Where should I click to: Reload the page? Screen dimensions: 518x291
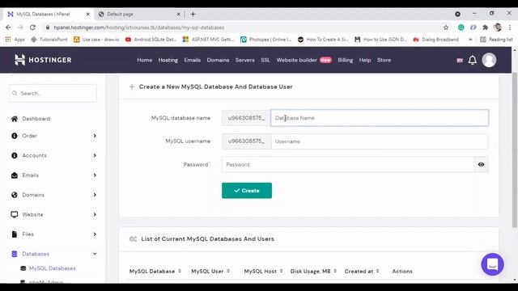point(32,27)
